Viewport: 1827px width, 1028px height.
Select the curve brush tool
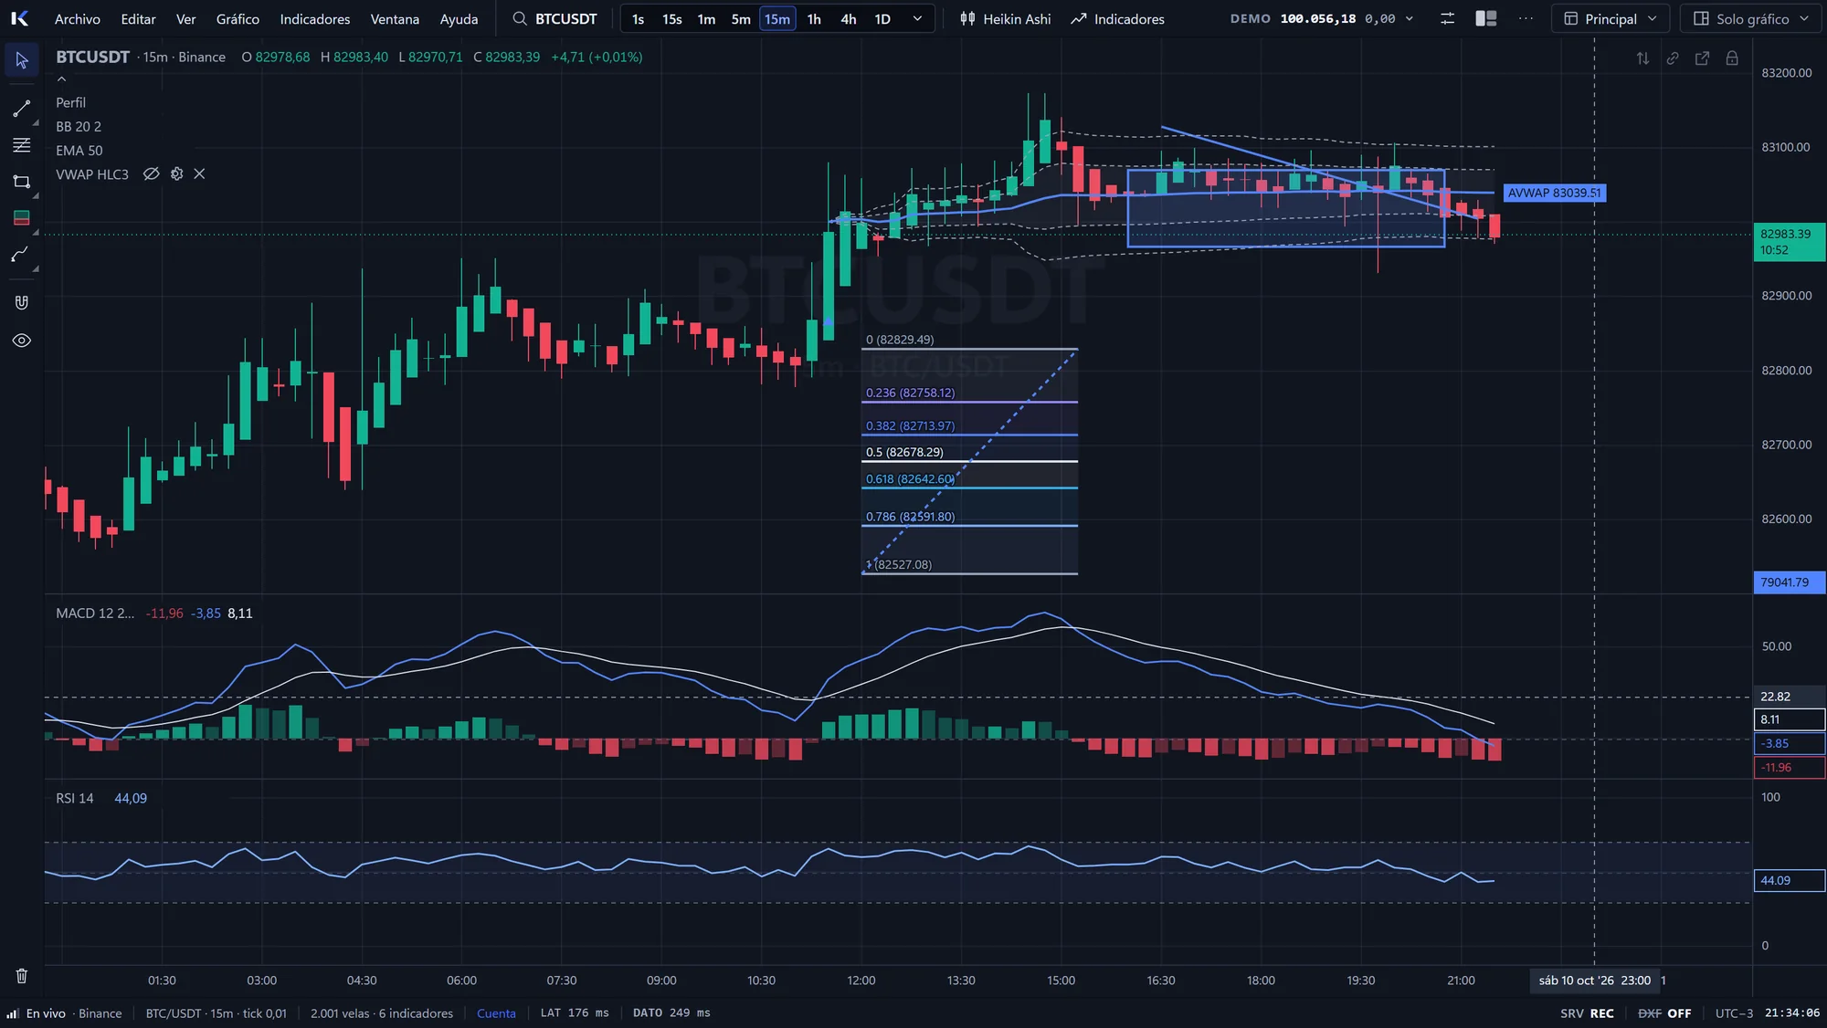22,255
